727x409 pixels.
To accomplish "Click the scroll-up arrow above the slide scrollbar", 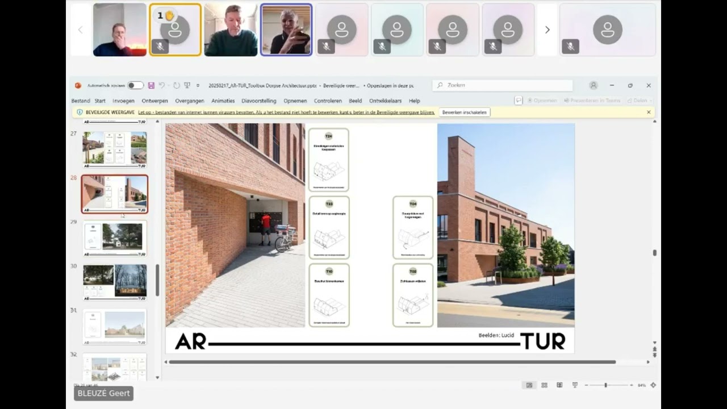I will 655,122.
